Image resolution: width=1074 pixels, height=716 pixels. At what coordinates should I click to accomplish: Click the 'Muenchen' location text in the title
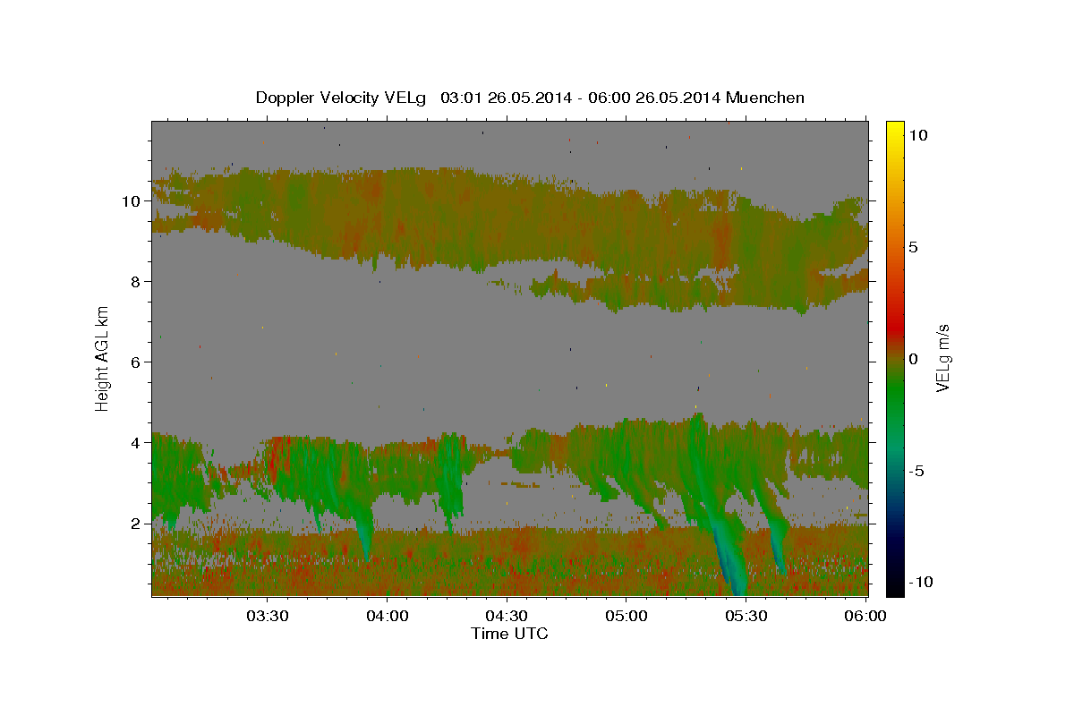[765, 98]
